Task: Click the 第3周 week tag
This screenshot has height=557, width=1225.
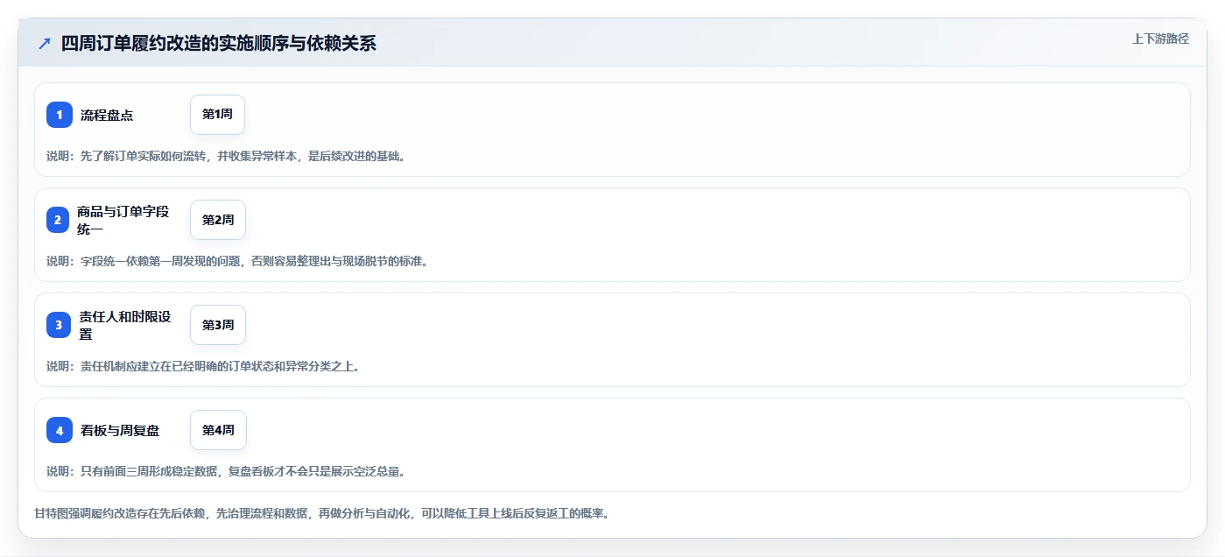Action: [218, 325]
